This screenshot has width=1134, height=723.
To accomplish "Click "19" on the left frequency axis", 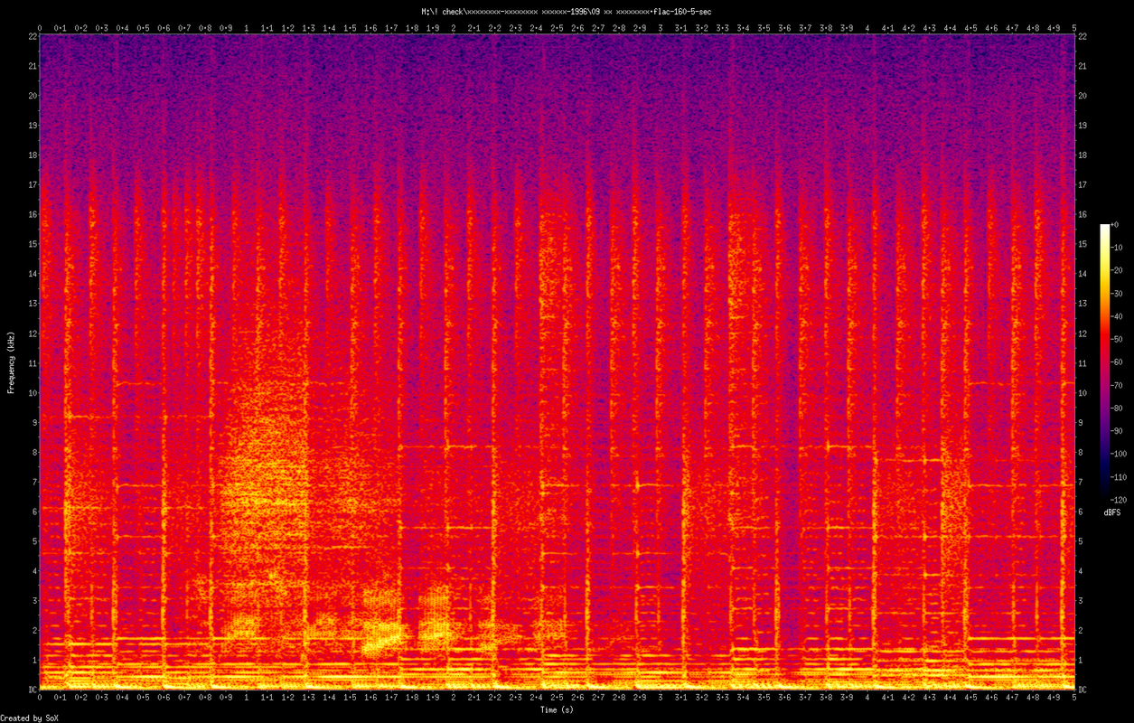I will [32, 126].
